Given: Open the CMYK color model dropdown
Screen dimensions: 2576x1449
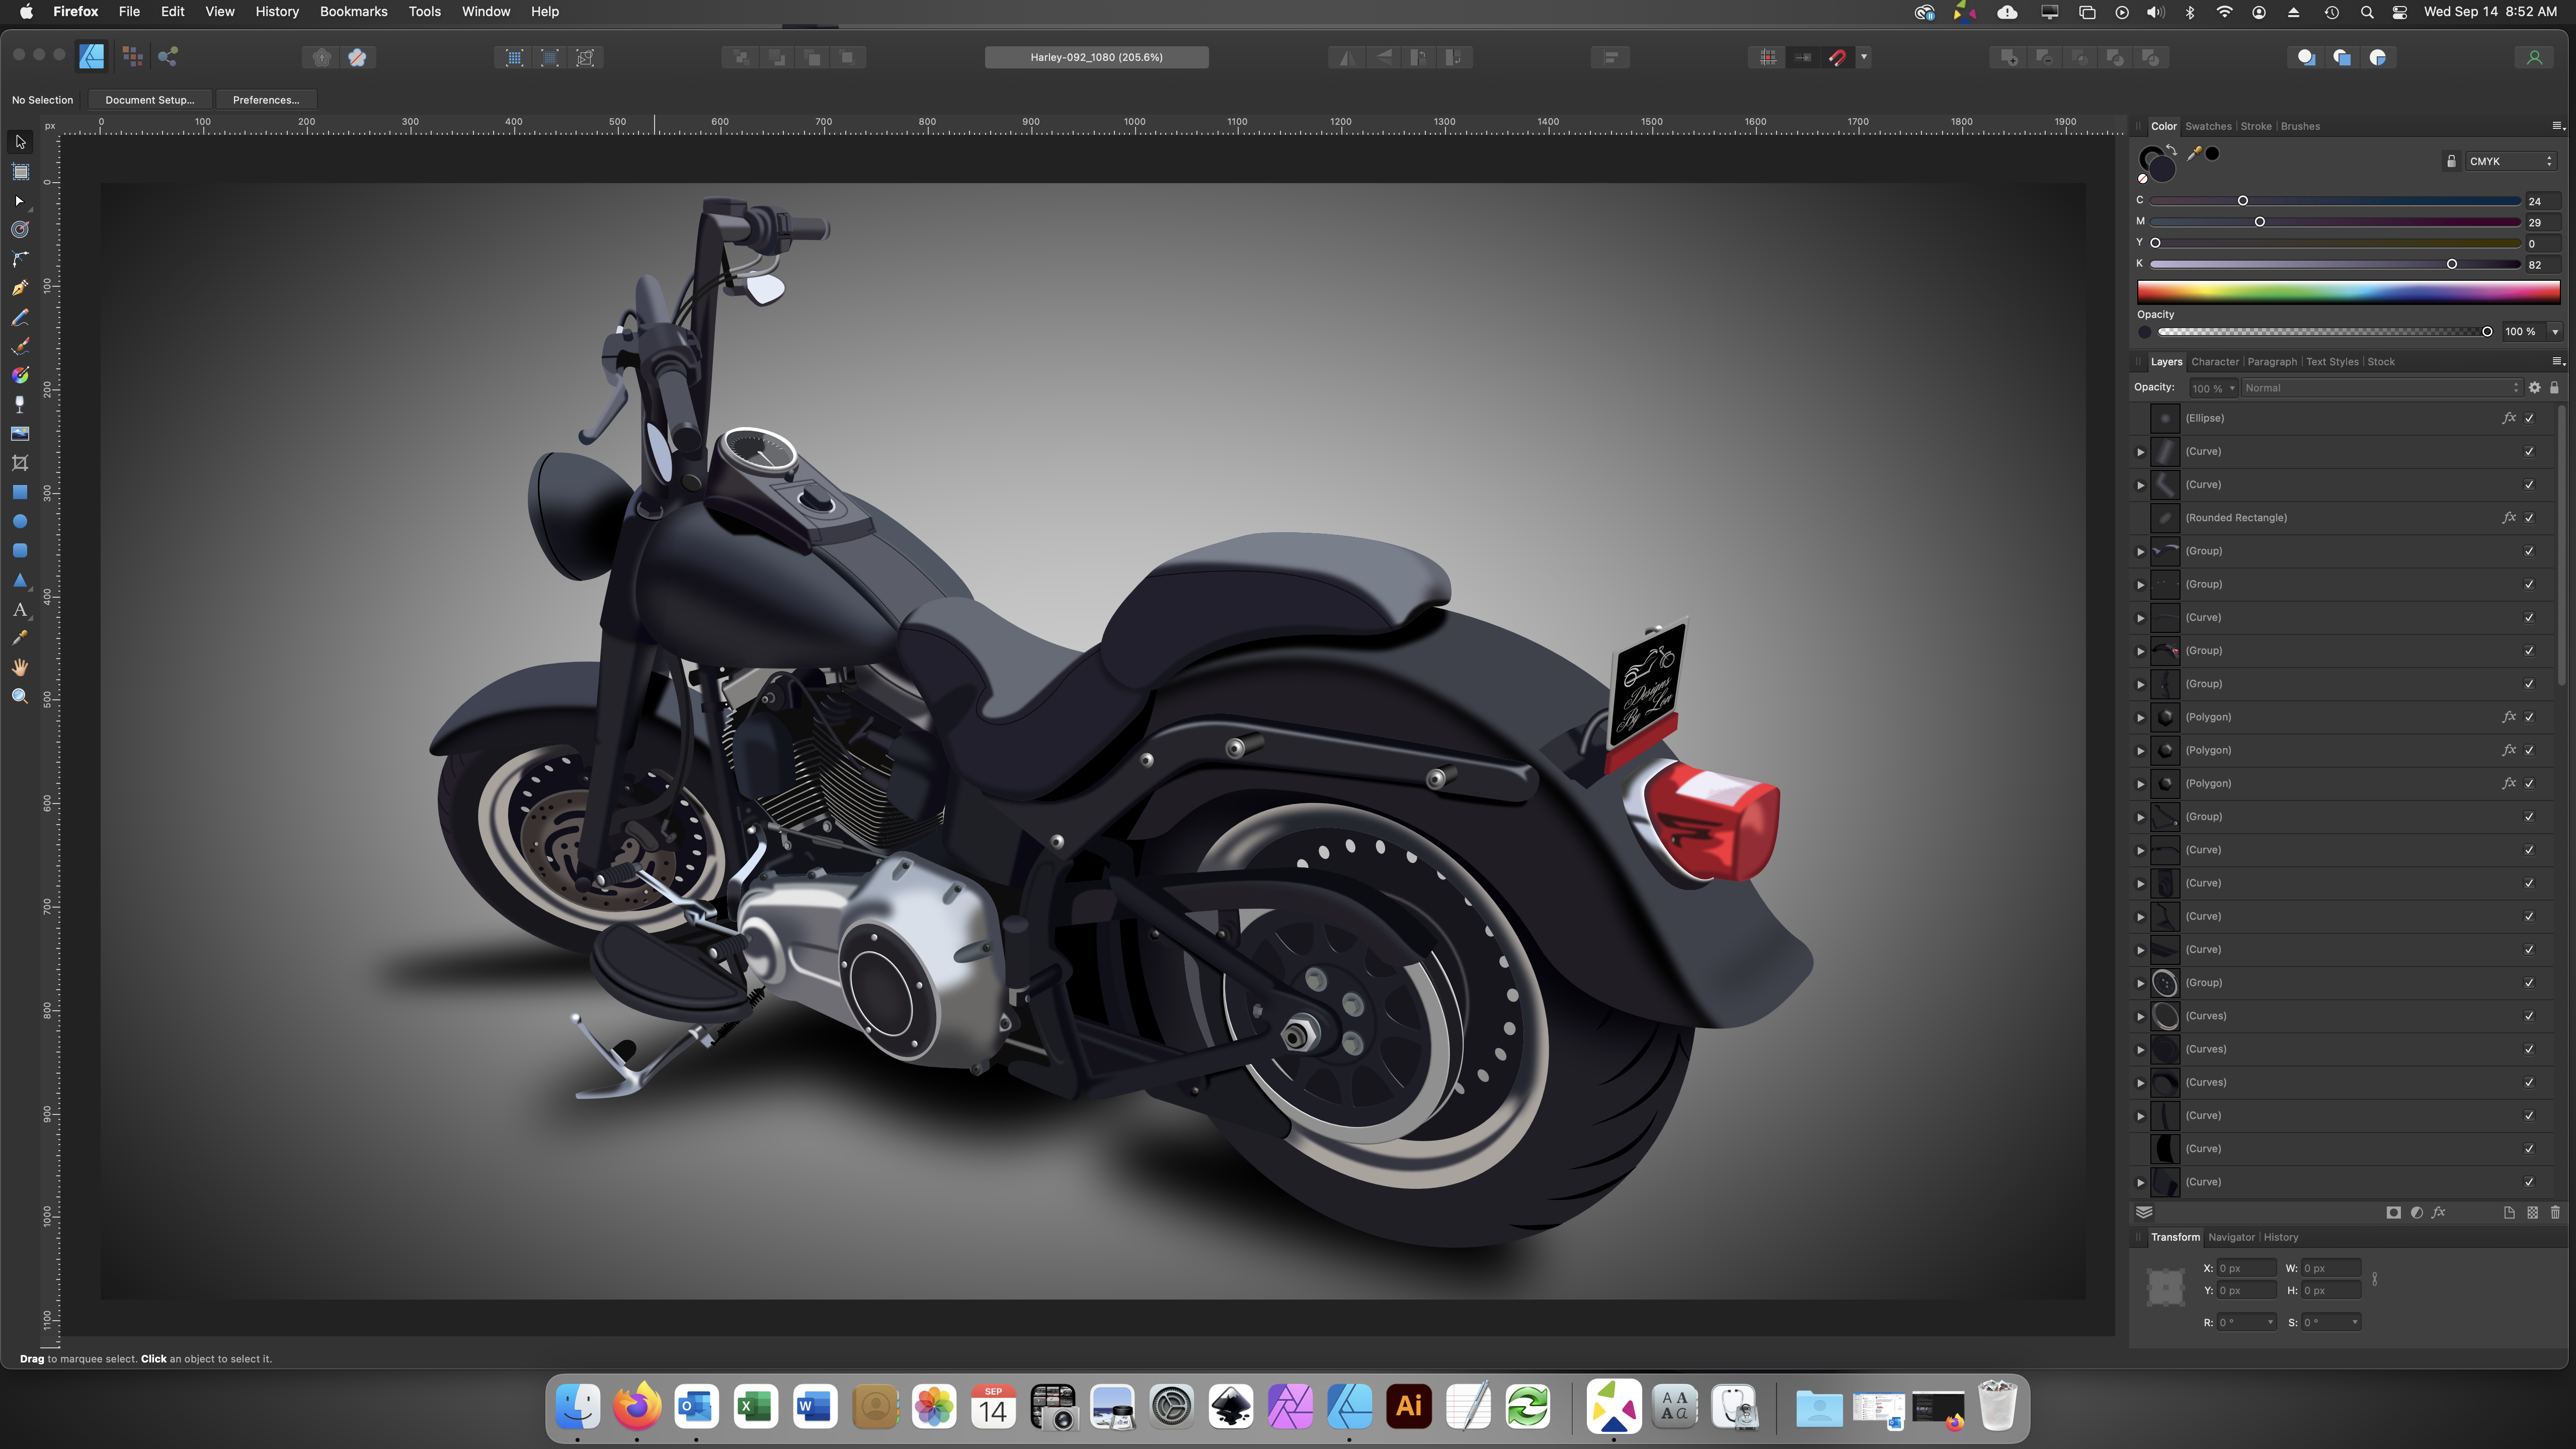Looking at the screenshot, I should 2510,161.
